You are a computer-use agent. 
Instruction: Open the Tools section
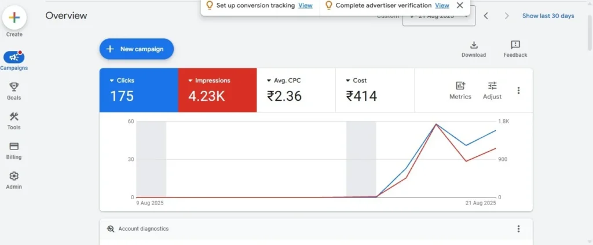14,117
